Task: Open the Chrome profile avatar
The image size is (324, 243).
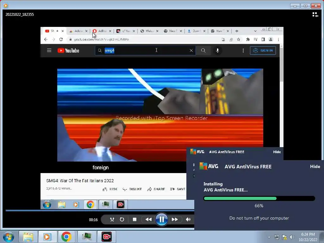Action: 271,39
